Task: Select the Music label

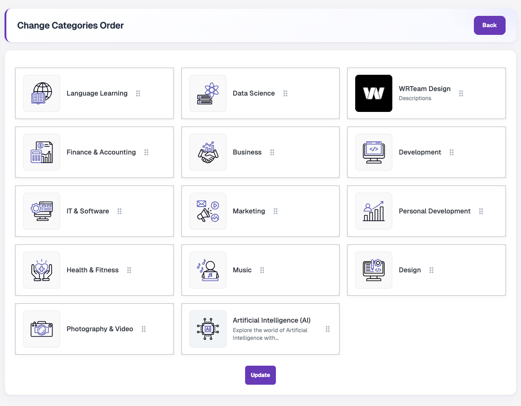Action: coord(242,270)
